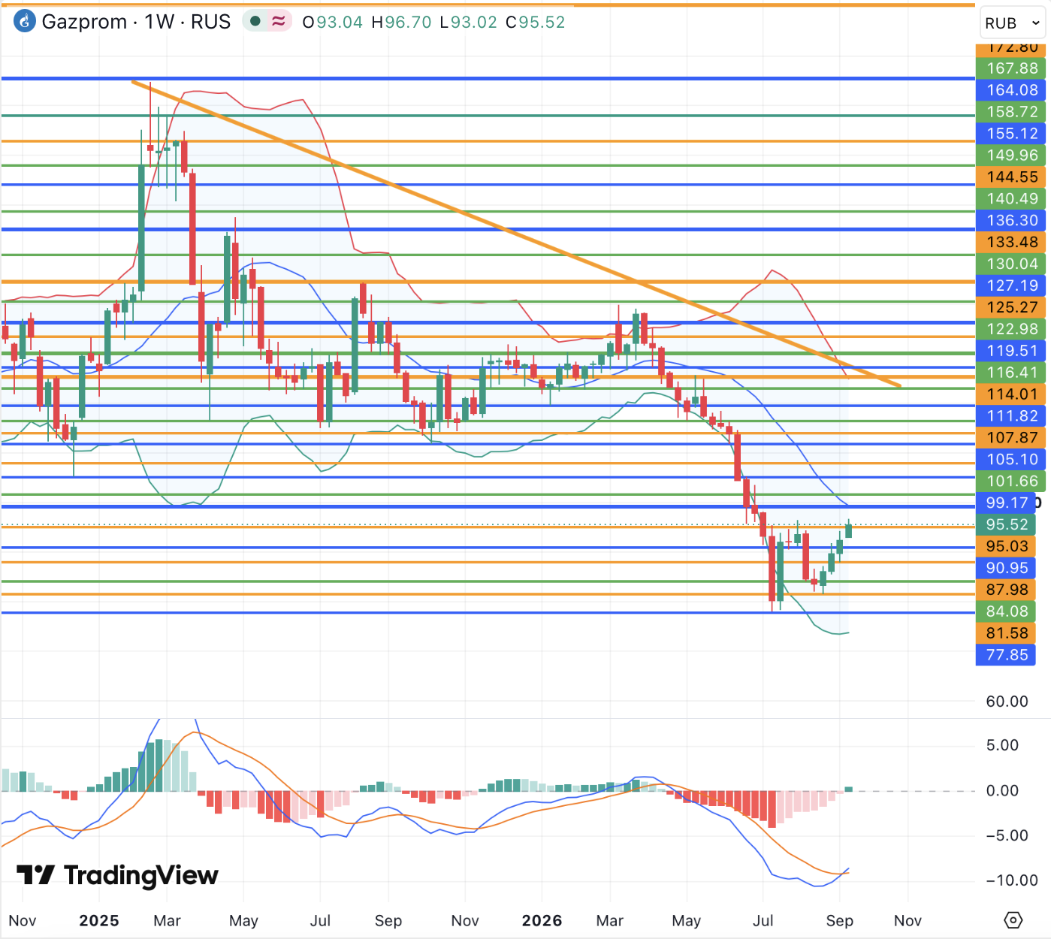Screen dimensions: 1051x939
Task: Click the 133.48 price level label
Action: click(x=1012, y=243)
